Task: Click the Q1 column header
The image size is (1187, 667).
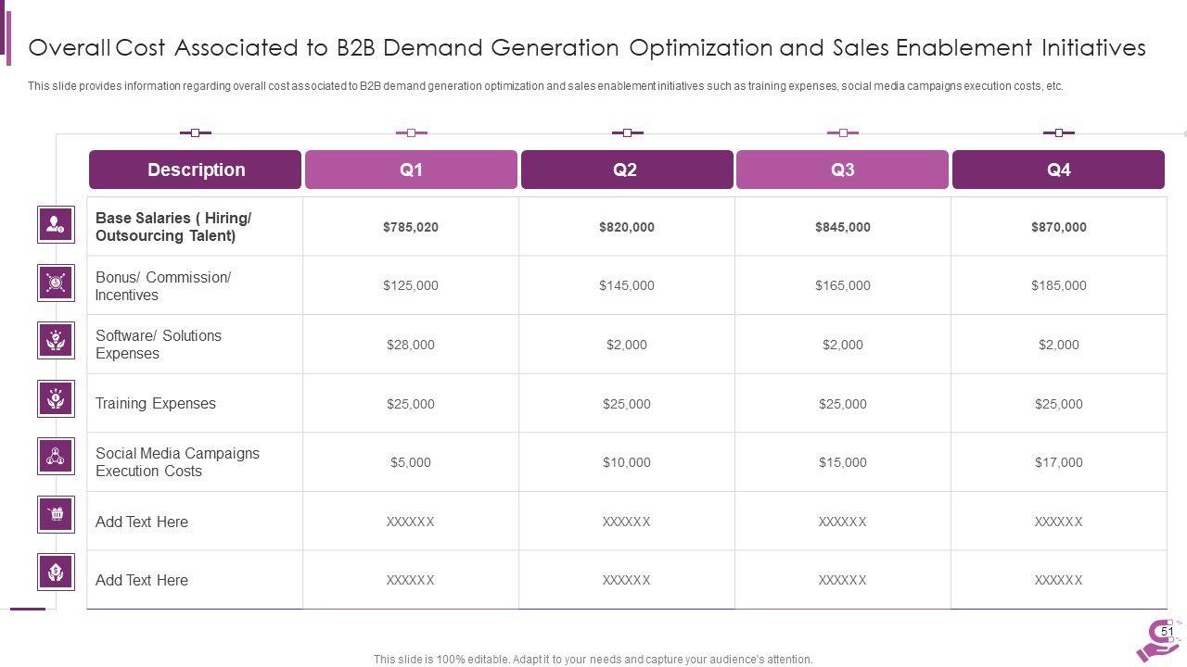Action: coord(411,170)
